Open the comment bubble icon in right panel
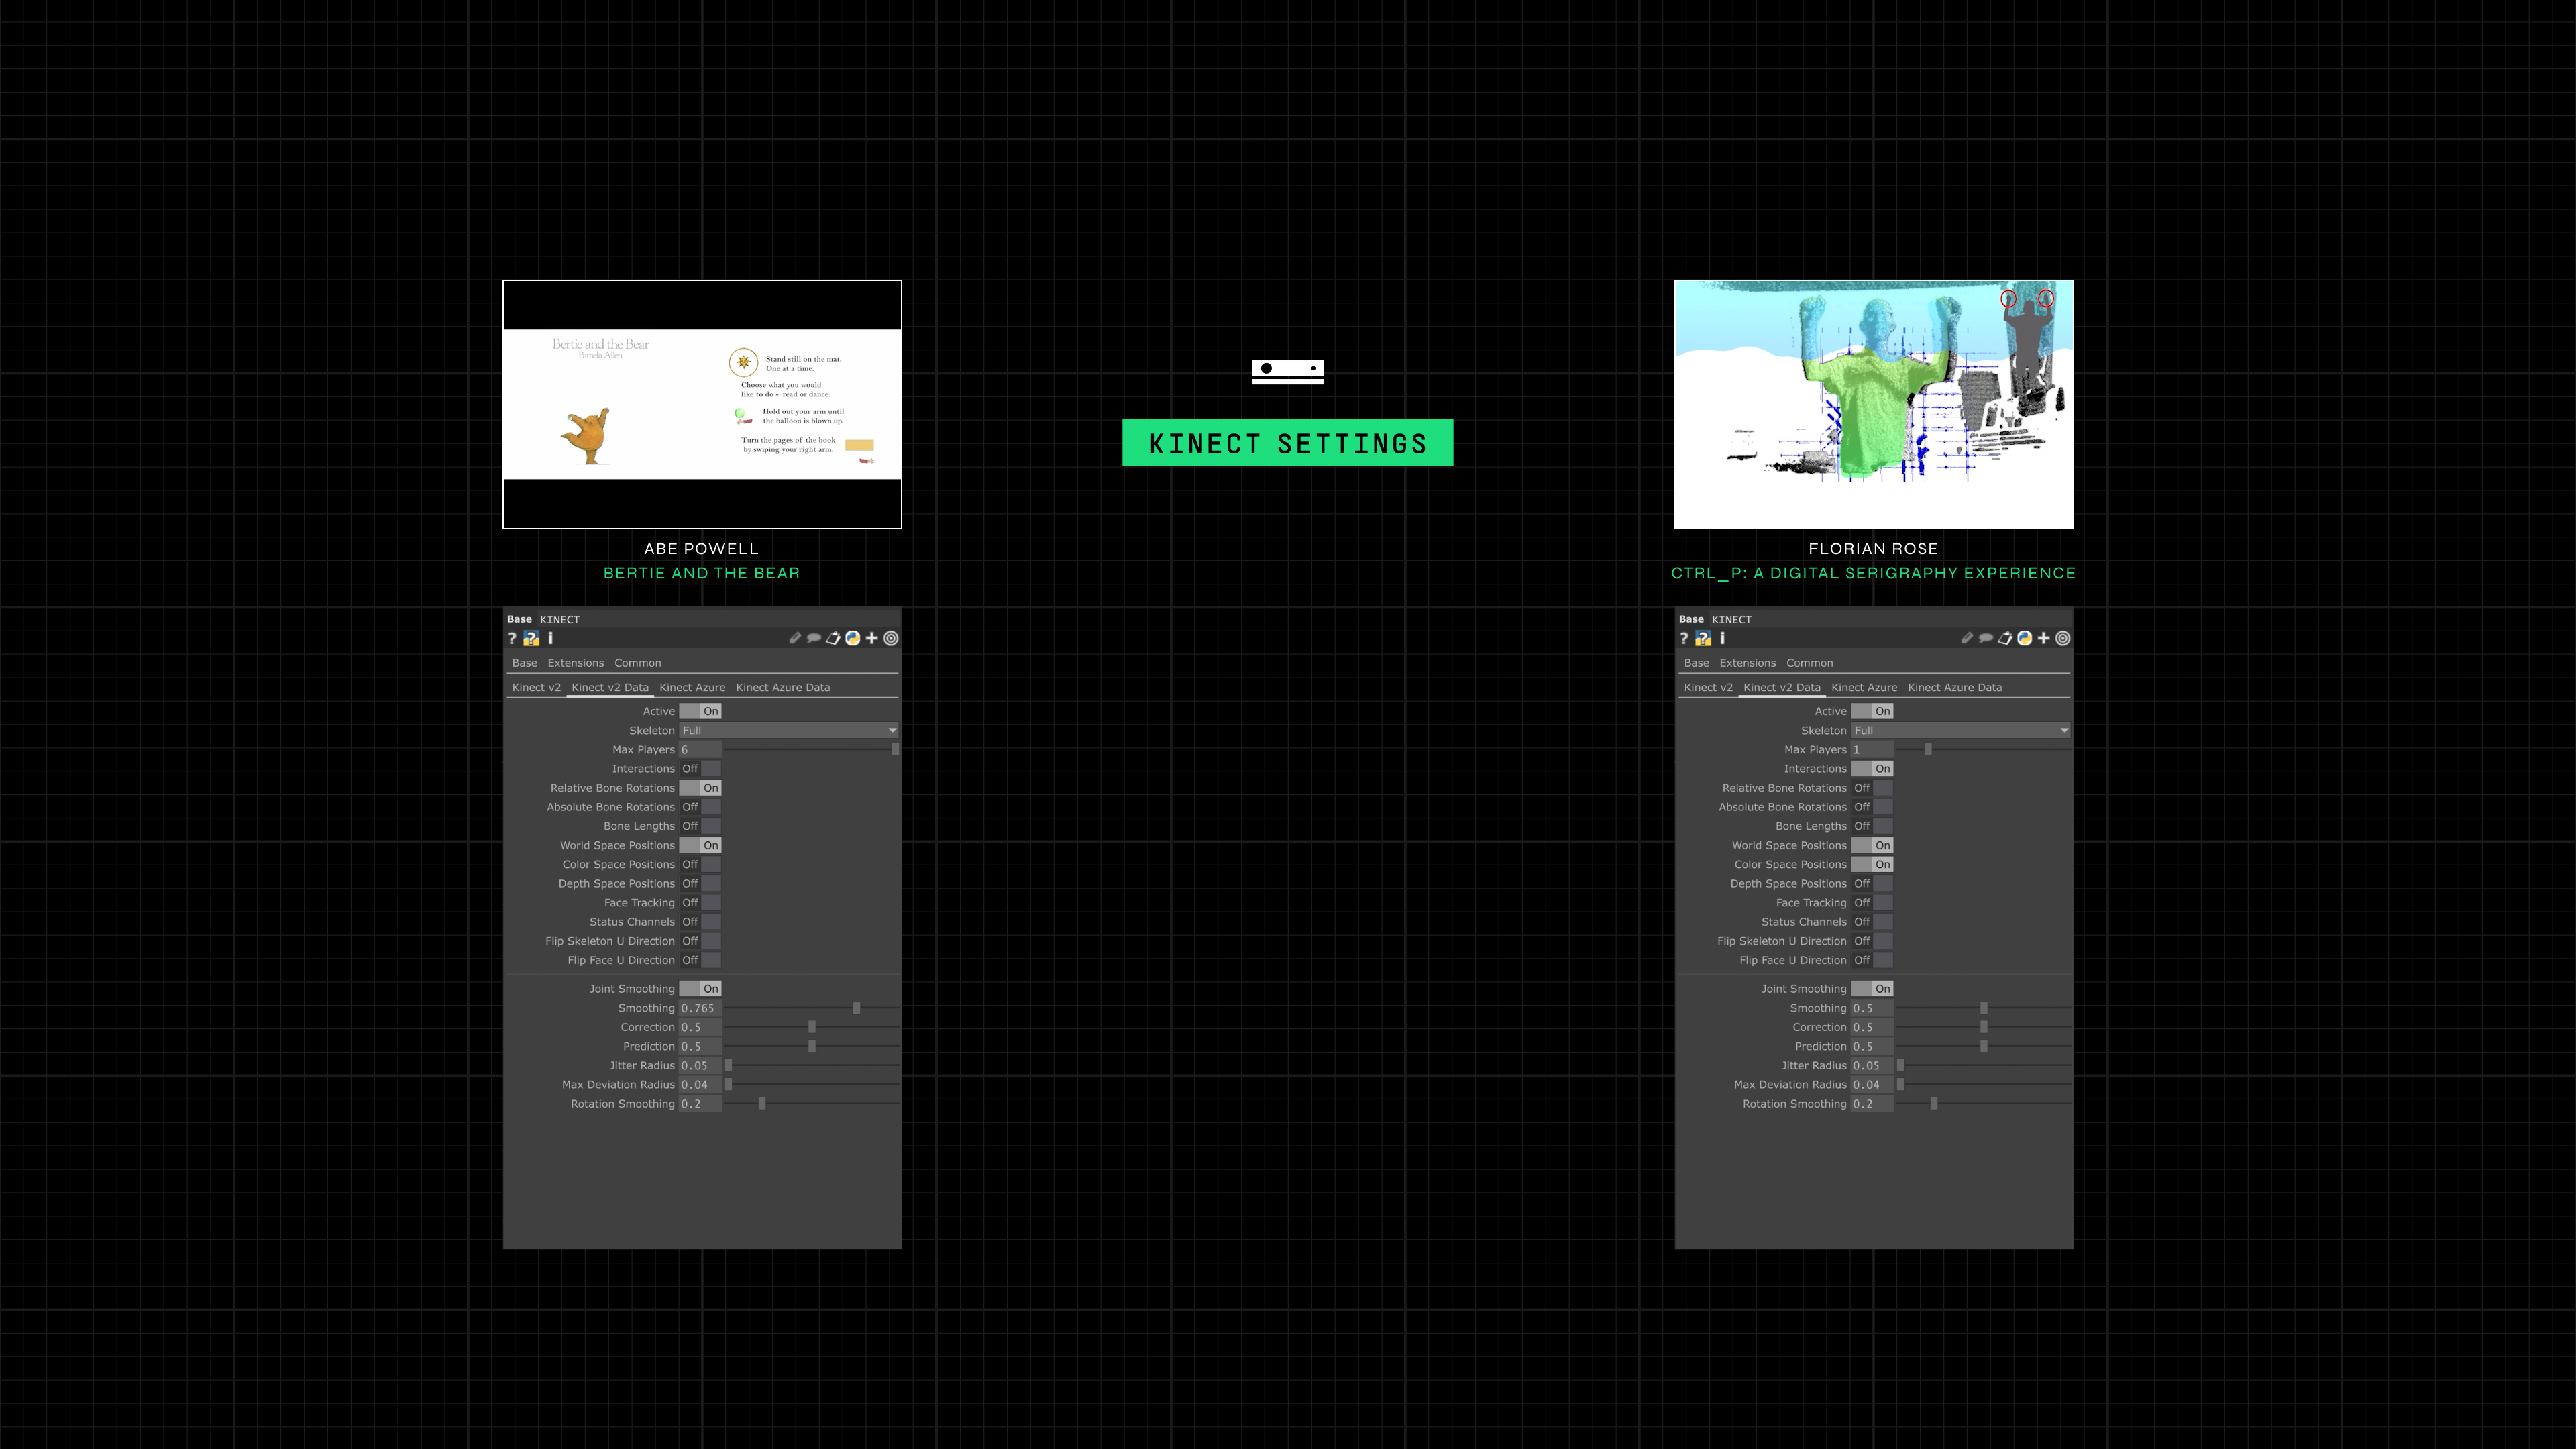2576x1449 pixels. point(1986,638)
